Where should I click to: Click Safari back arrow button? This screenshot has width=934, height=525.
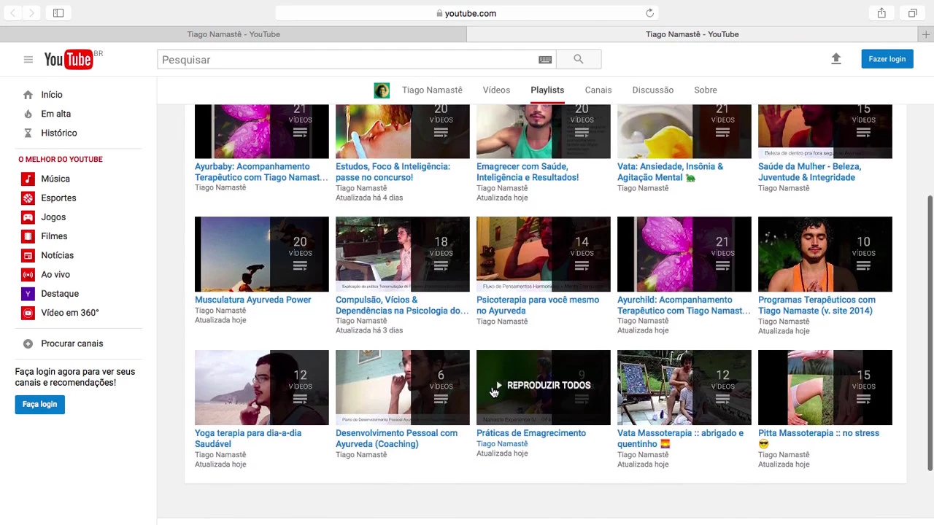click(x=13, y=13)
